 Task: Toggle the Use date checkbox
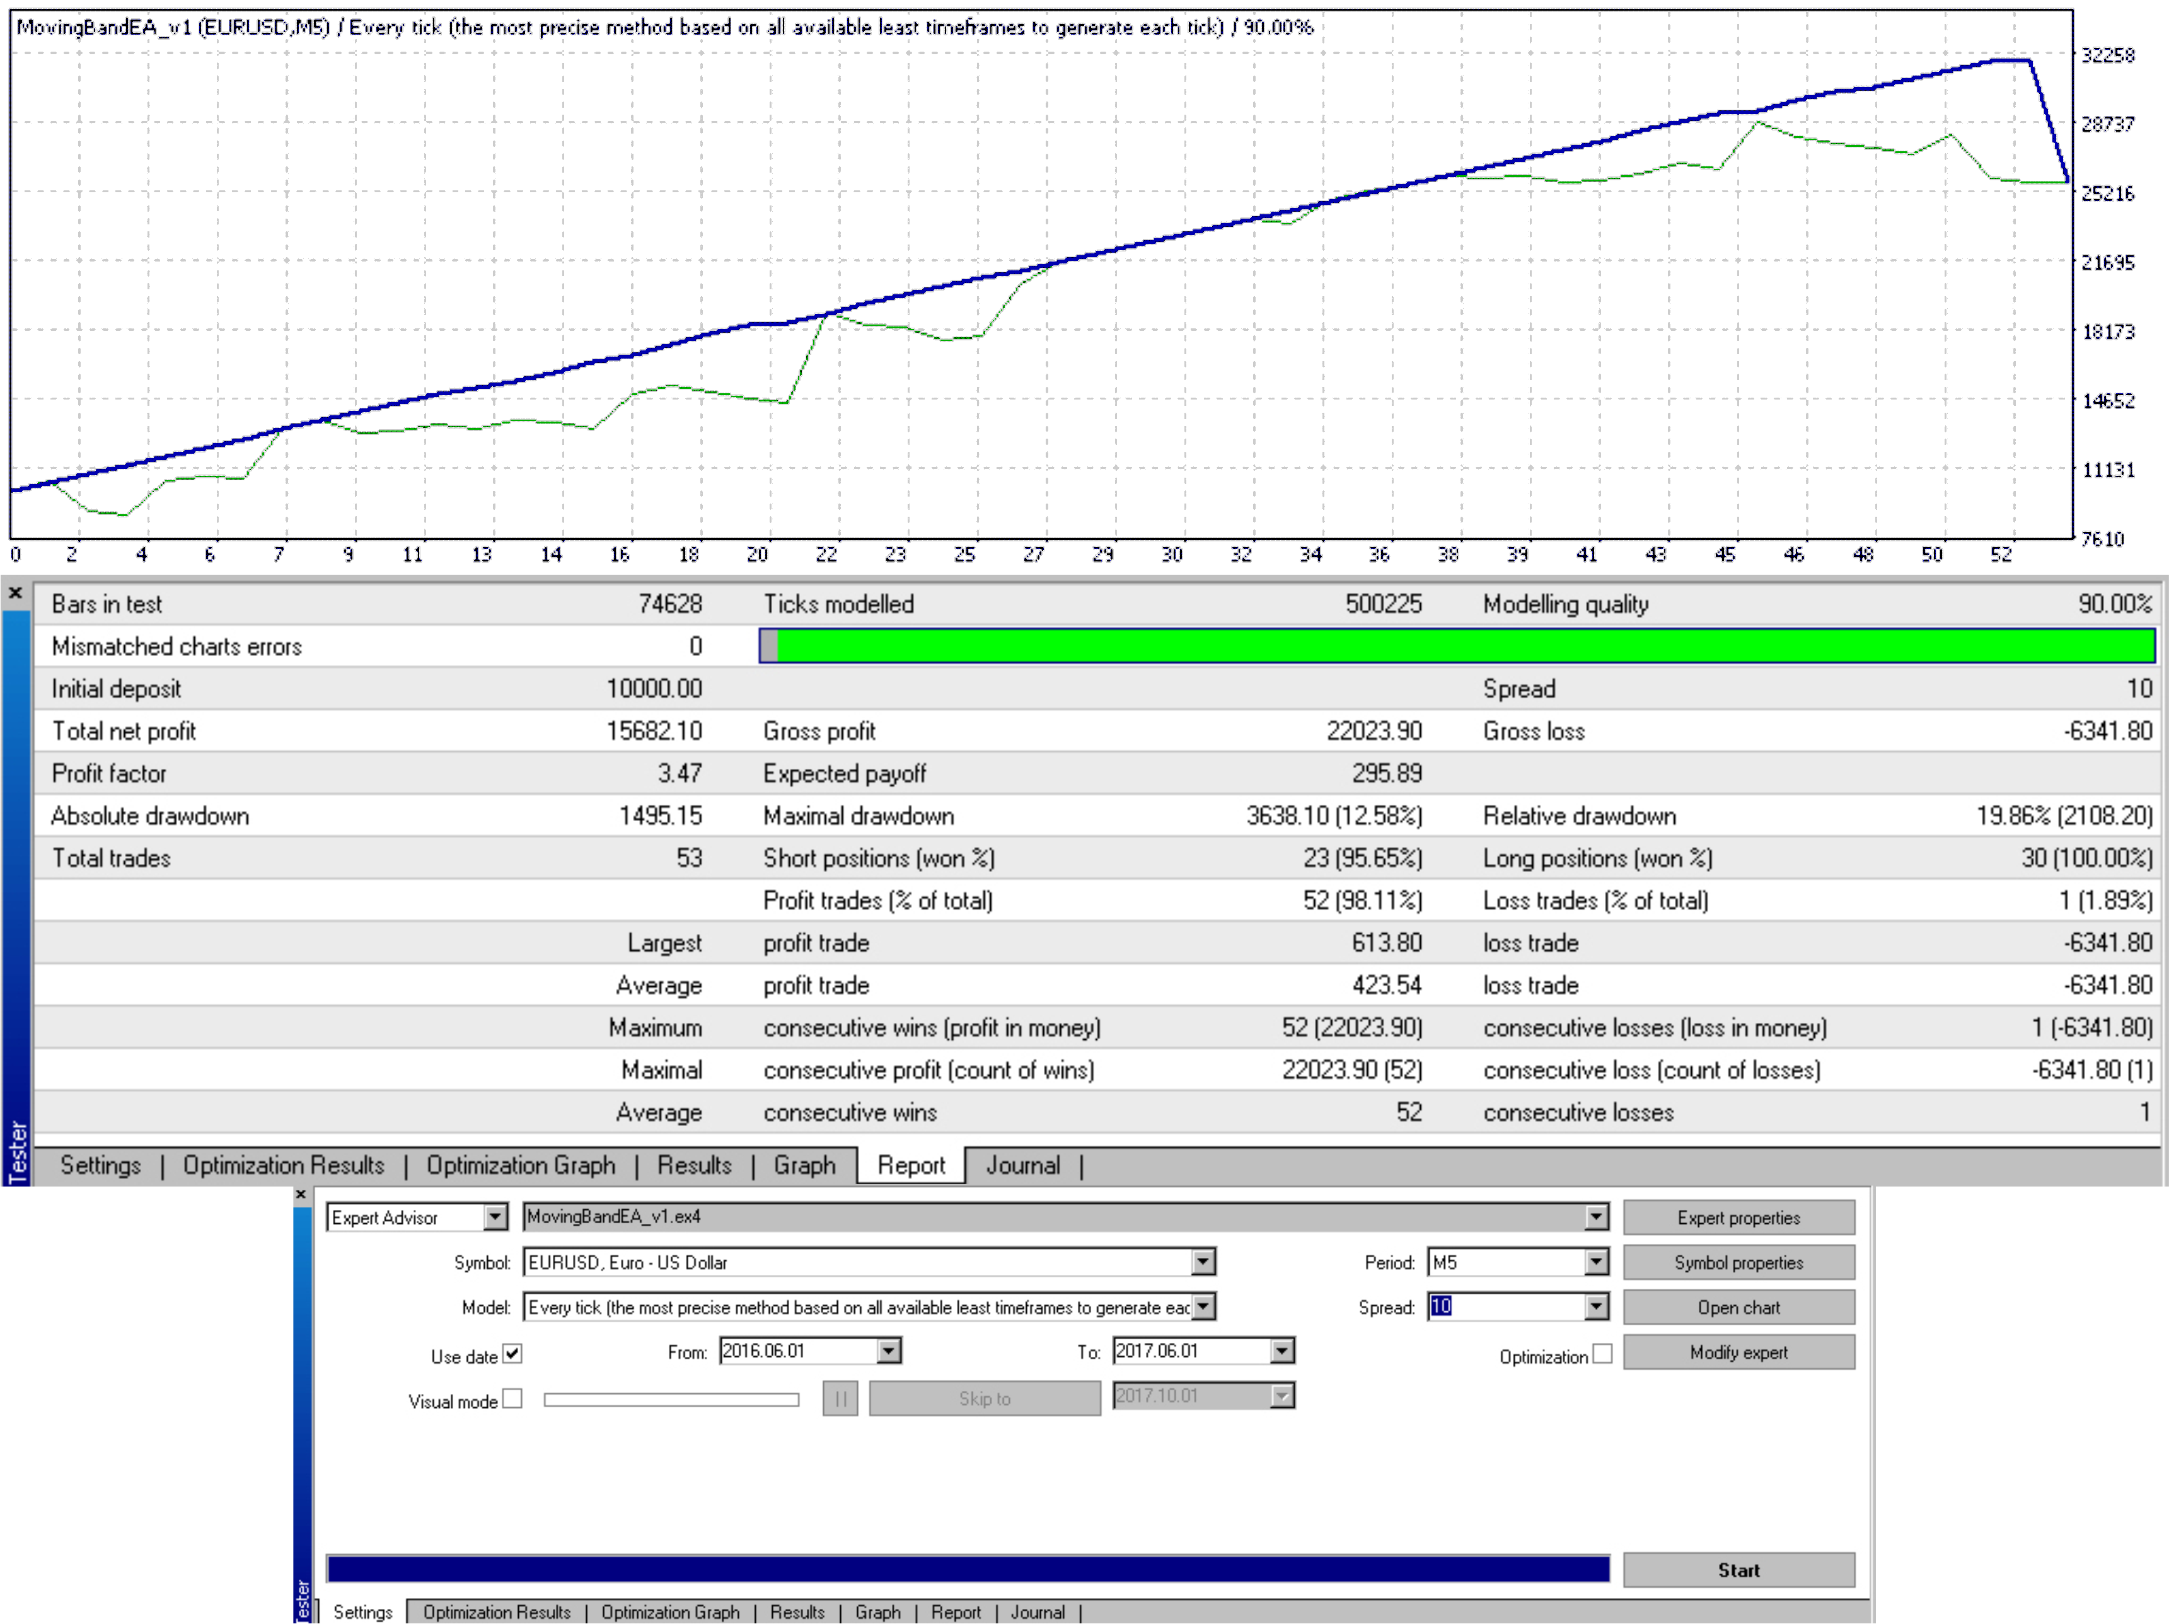pyautogui.click(x=512, y=1354)
